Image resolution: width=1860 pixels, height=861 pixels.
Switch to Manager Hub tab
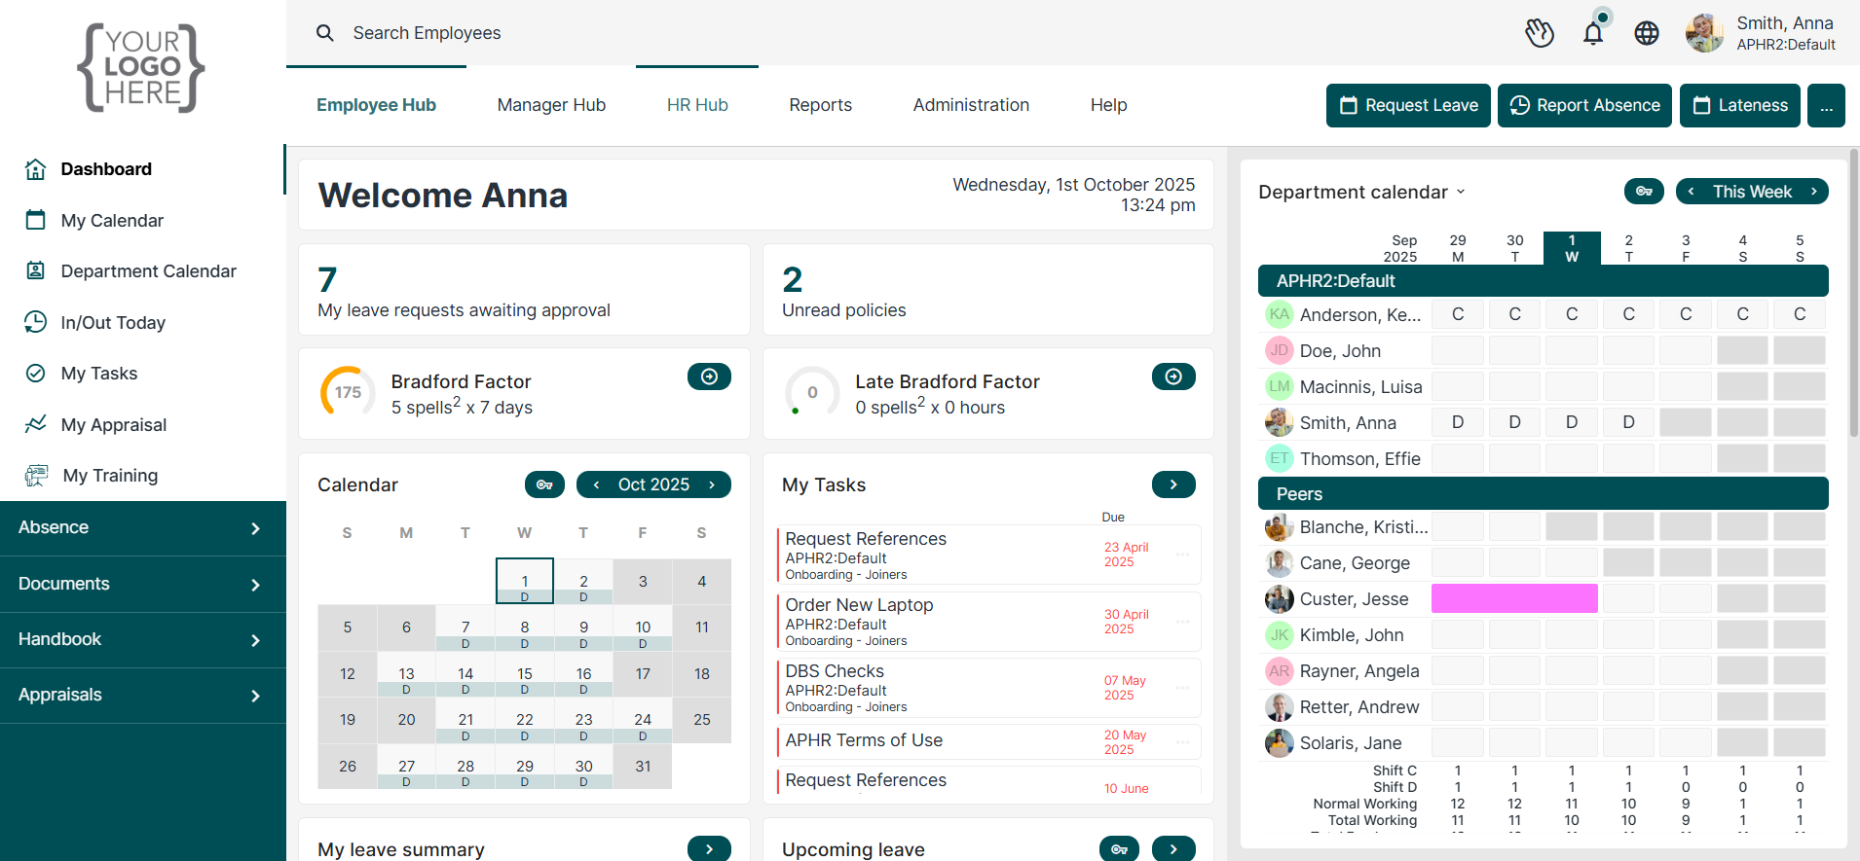551,105
